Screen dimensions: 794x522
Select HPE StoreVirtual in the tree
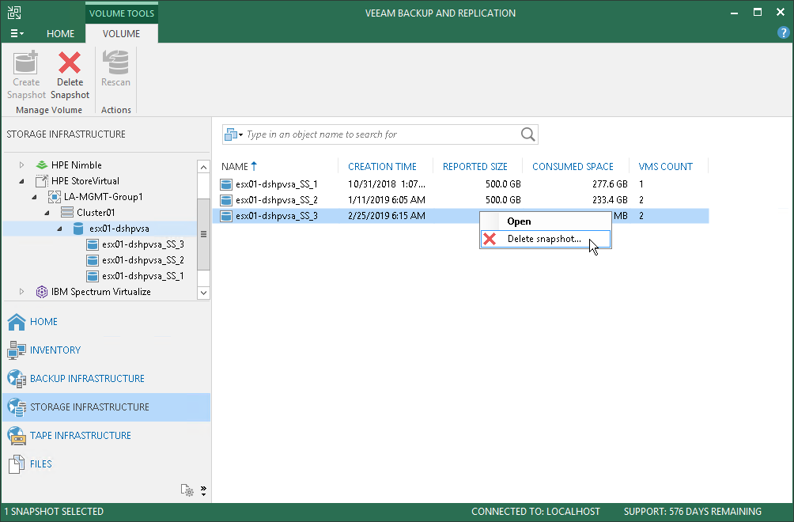pyautogui.click(x=85, y=181)
